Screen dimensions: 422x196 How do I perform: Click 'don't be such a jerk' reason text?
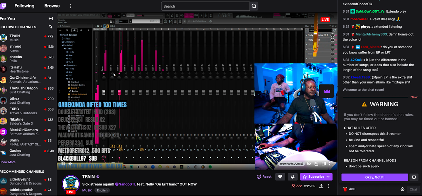pyautogui.click(x=364, y=166)
